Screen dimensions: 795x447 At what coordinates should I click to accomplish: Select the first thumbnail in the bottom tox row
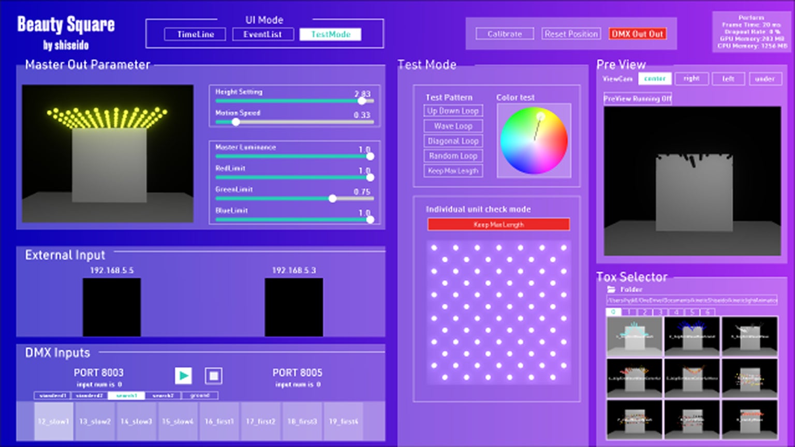635,420
